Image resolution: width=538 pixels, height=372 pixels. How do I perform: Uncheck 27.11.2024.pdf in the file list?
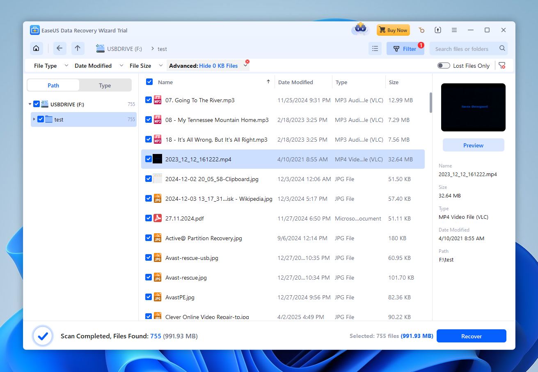click(148, 218)
